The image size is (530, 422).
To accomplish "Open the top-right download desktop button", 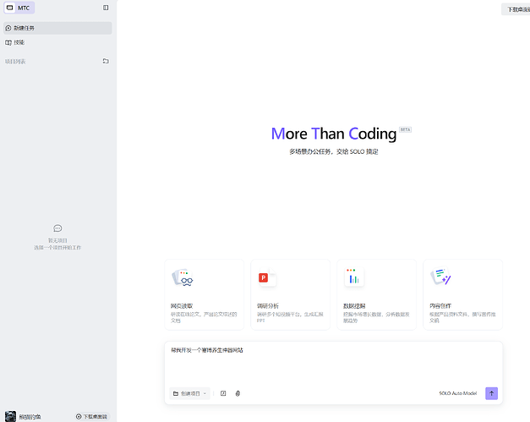I will pos(516,9).
